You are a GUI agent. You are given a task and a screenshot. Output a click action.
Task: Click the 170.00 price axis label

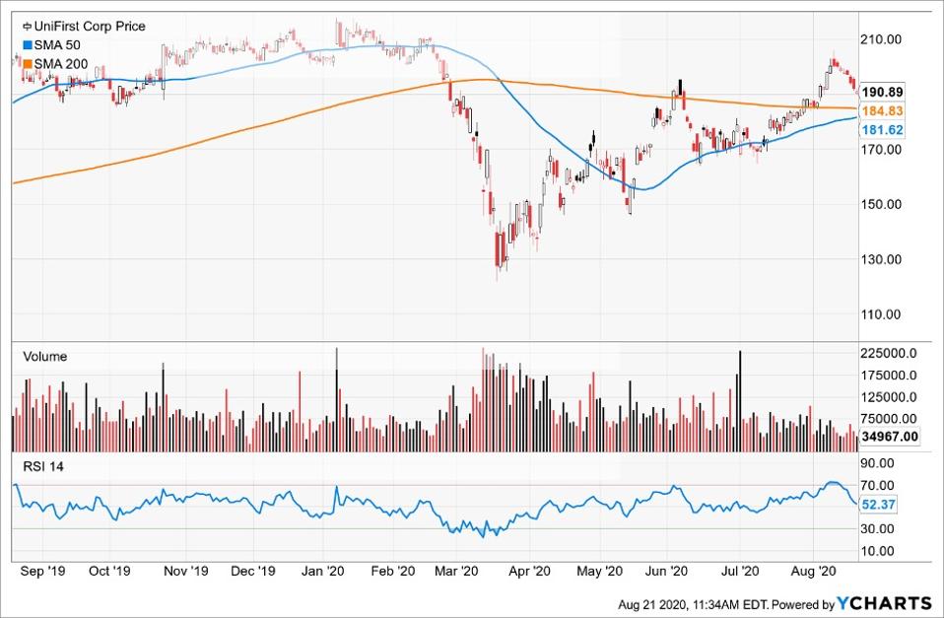(x=881, y=149)
